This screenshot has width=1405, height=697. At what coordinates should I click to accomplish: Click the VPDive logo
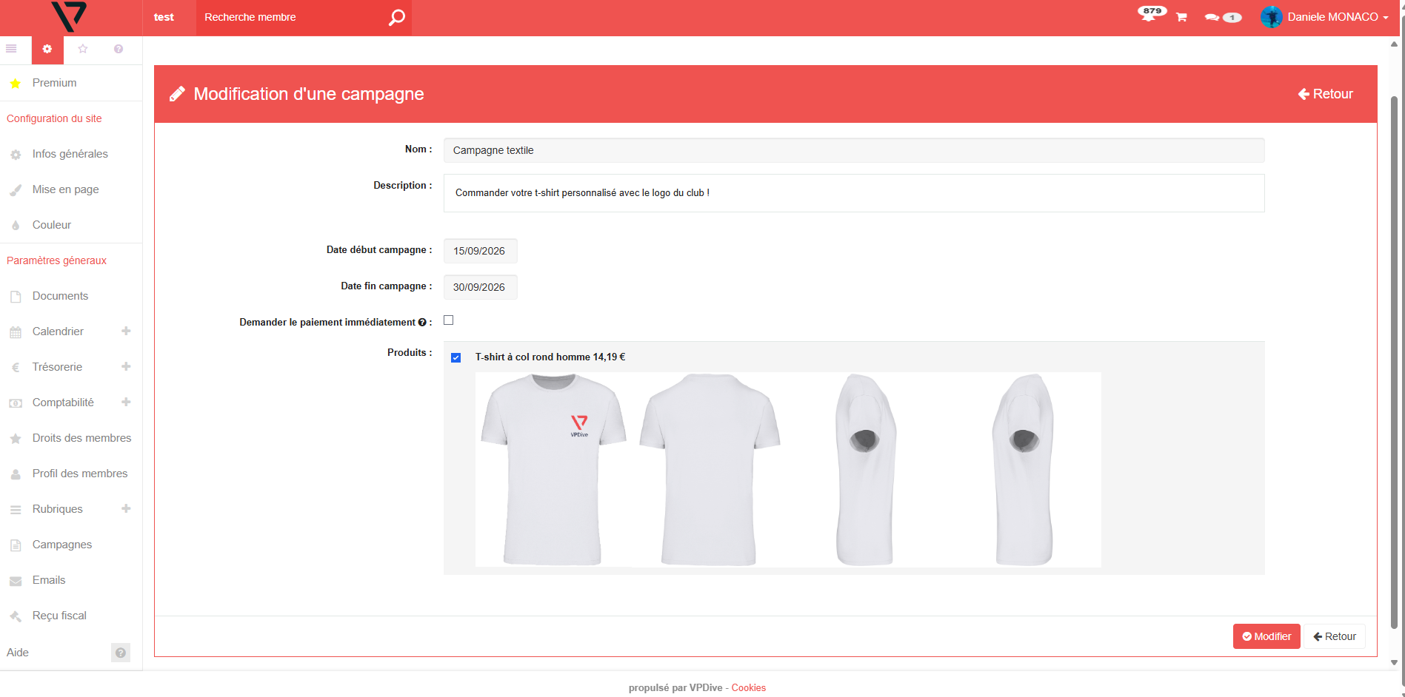coord(69,16)
